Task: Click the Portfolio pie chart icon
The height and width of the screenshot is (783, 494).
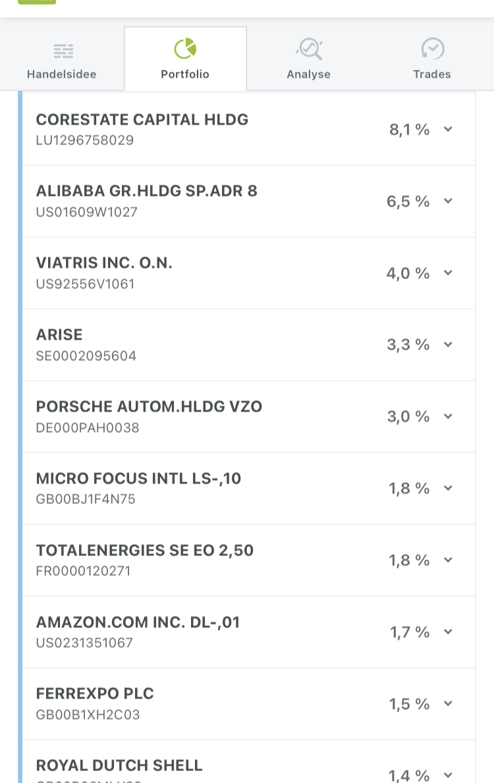Action: pyautogui.click(x=185, y=48)
